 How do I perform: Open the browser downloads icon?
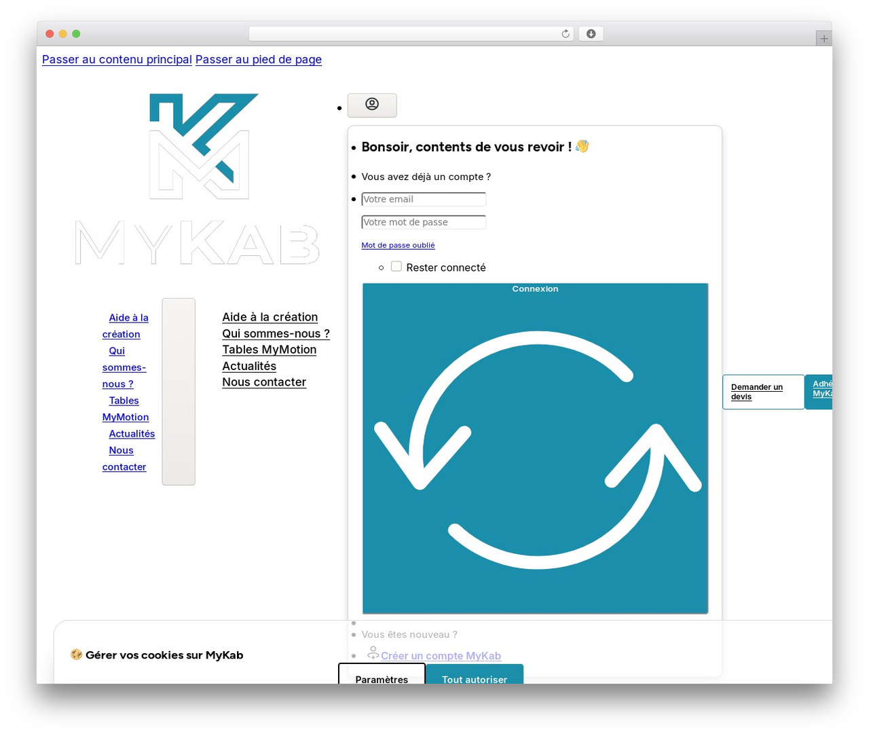[x=591, y=34]
